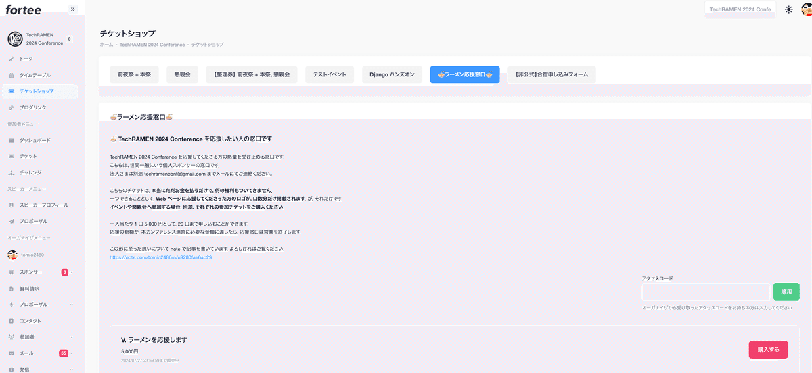Screen dimensions: 812x373
Task: Expand プロポーザル under オーガナイザメニュー
Action: (x=72, y=304)
